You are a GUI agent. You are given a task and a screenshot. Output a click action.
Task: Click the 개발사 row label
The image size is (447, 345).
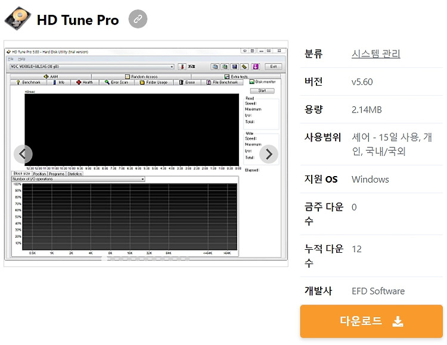point(318,291)
